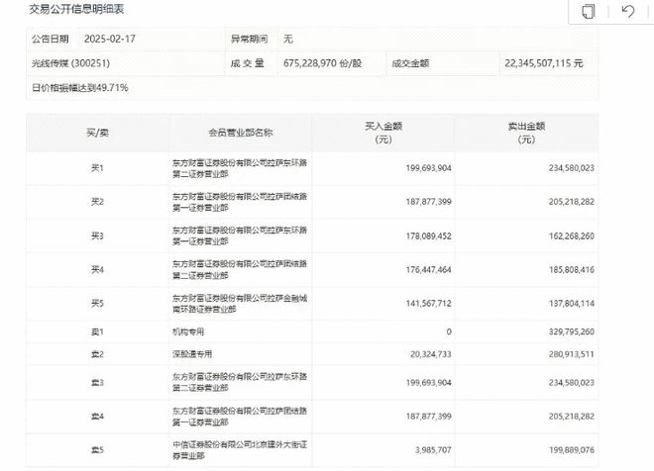Select the 买4 row label
This screenshot has height=471, width=654.
[x=97, y=269]
